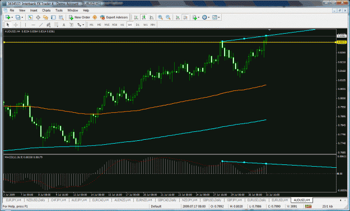
Task: Click the New Order button
Action: coord(80,17)
